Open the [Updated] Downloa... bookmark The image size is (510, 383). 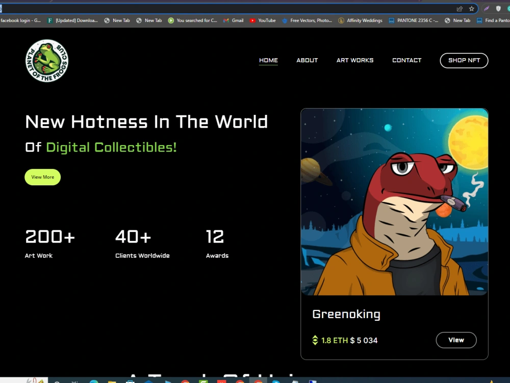pyautogui.click(x=72, y=20)
